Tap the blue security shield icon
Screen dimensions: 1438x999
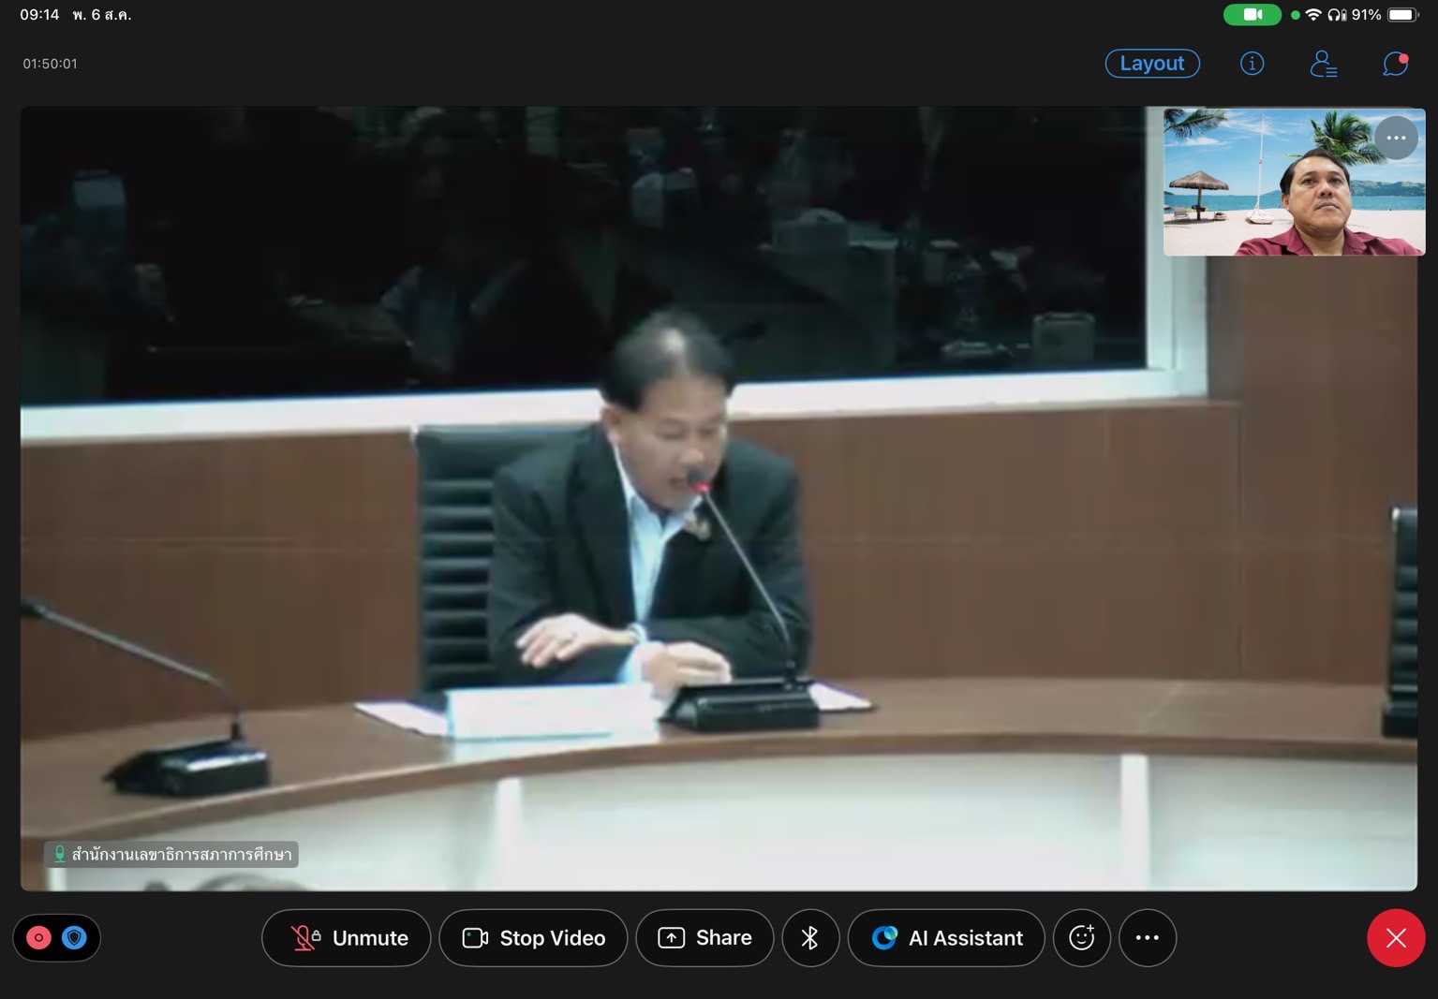pyautogui.click(x=74, y=937)
